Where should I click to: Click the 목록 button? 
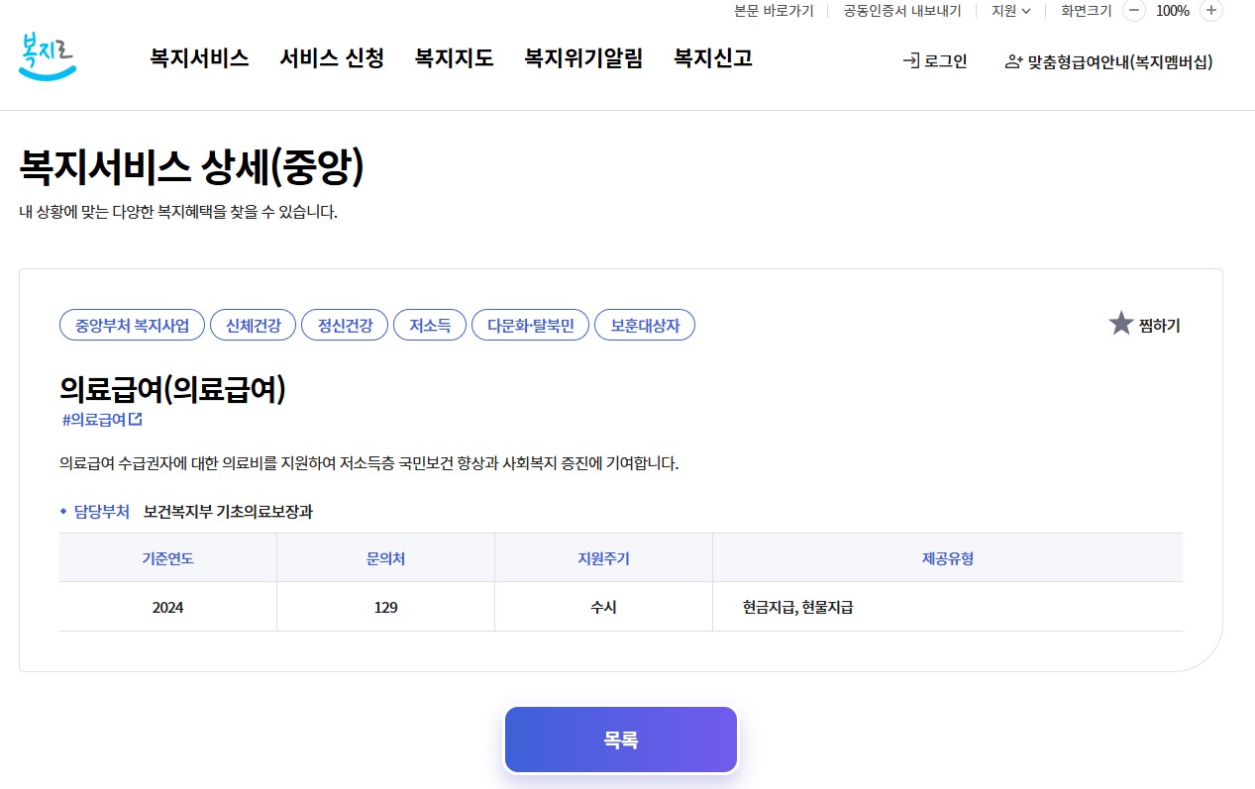(620, 738)
